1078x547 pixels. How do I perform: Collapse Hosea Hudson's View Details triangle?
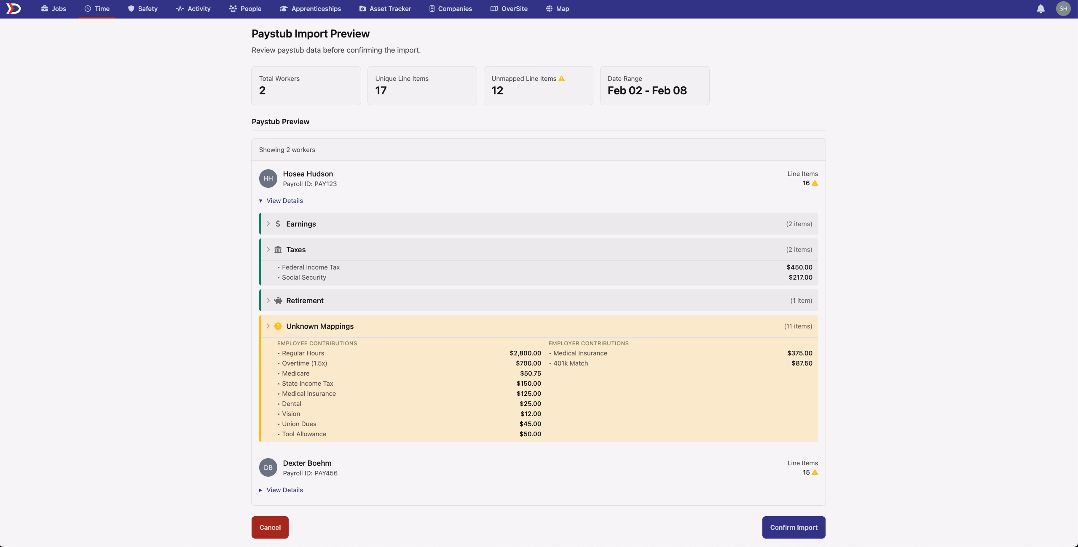260,201
